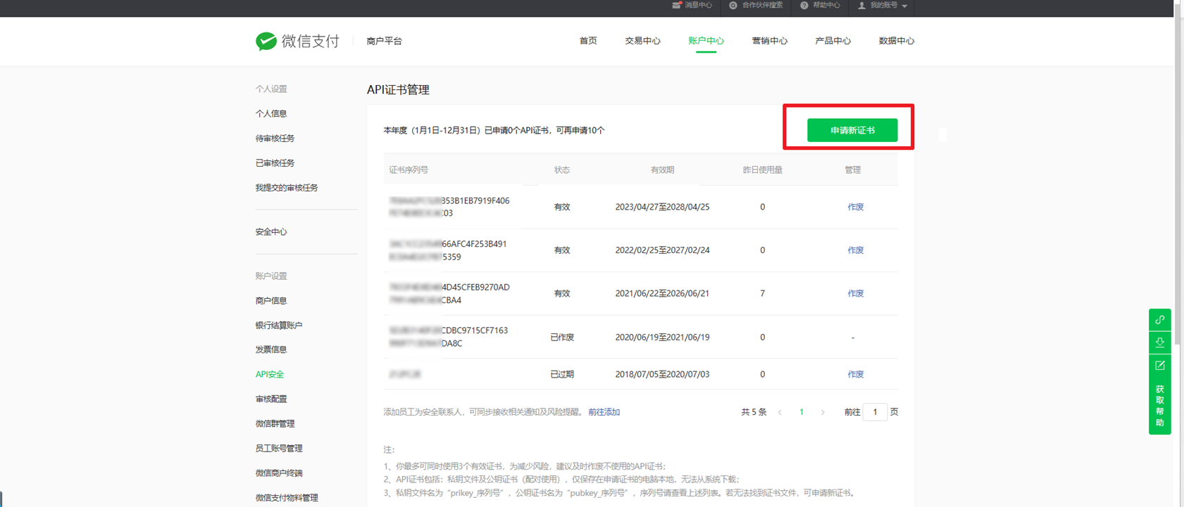Click the page number jump input field

pyautogui.click(x=875, y=412)
